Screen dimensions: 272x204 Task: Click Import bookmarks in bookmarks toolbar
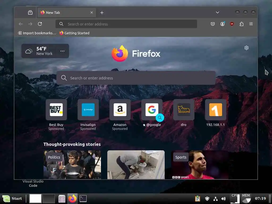tap(37, 33)
